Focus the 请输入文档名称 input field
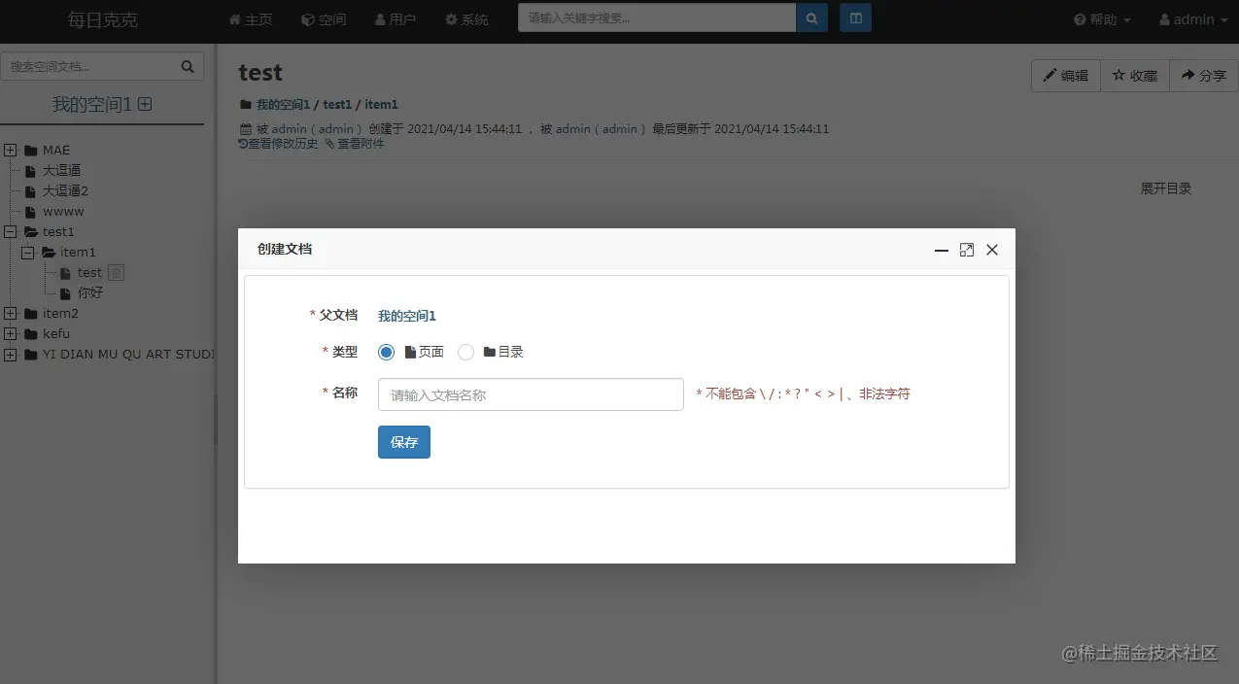This screenshot has height=684, width=1239. click(531, 394)
